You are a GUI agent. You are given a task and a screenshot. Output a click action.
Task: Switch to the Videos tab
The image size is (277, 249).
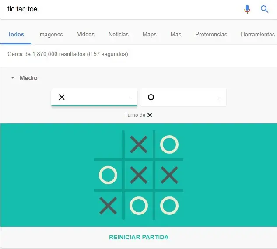86,35
